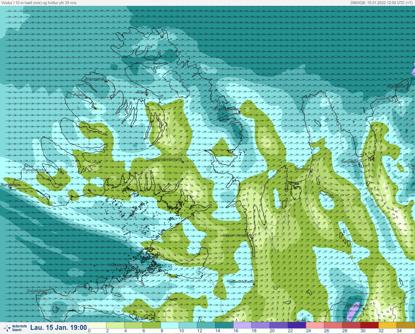This screenshot has height=334, width=415.
Task: Click the 4–6 m/s green legend swatch
Action: click(133, 325)
